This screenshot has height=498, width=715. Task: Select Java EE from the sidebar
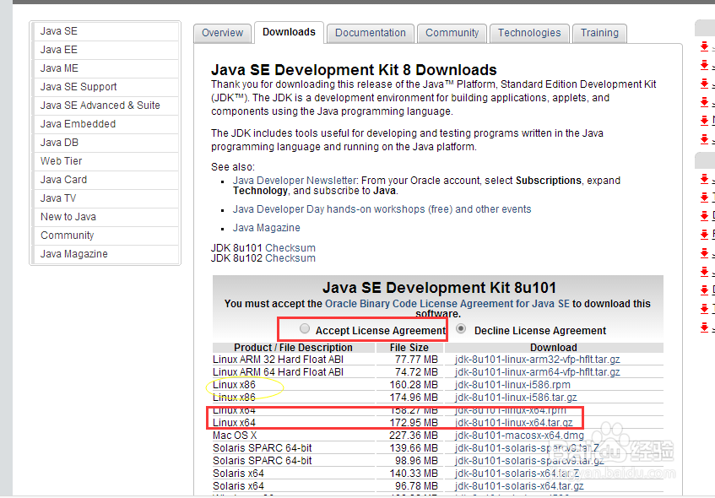[x=57, y=50]
